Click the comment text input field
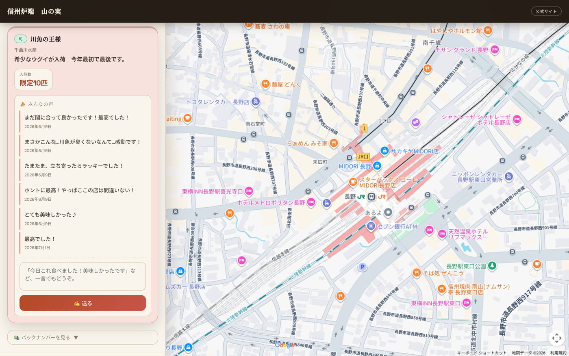This screenshot has width=569, height=356. [x=83, y=276]
